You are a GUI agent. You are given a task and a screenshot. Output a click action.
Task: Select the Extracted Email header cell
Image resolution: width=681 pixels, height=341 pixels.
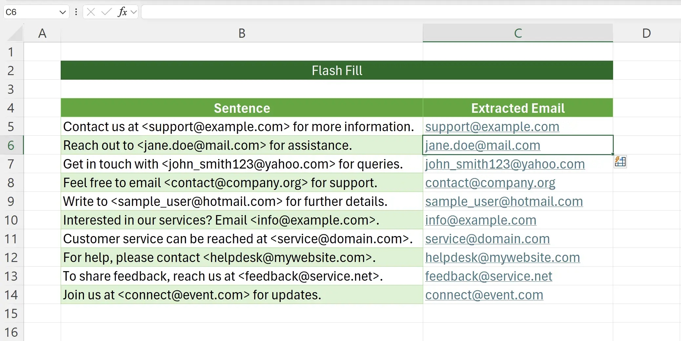click(518, 108)
